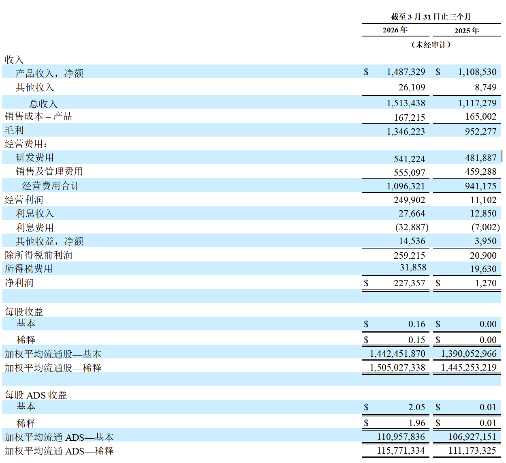Select net profit value 1,270
Viewport: 506px width, 463px height.
(486, 283)
